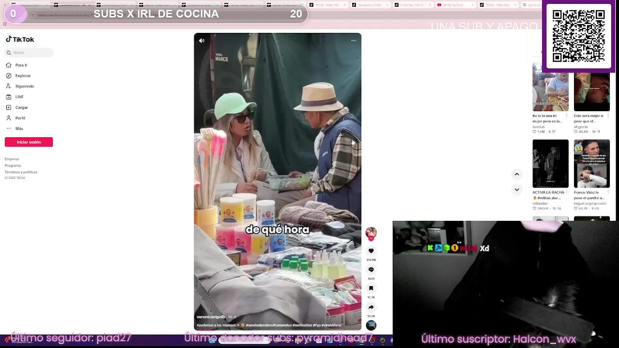The width and height of the screenshot is (619, 348).
Task: Click the spinning music disc icon
Action: coord(371,325)
